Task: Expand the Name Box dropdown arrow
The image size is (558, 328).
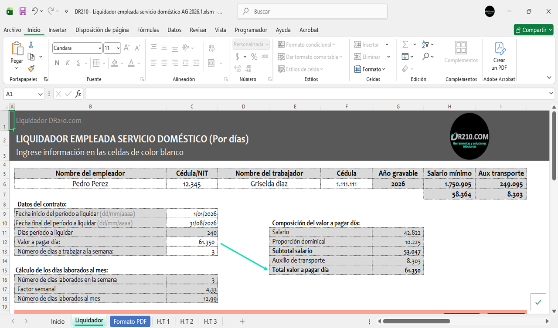Action: [41, 94]
